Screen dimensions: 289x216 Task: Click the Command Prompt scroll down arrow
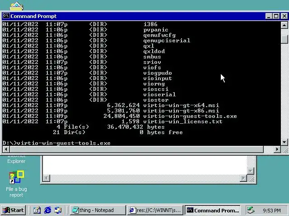click(x=284, y=142)
